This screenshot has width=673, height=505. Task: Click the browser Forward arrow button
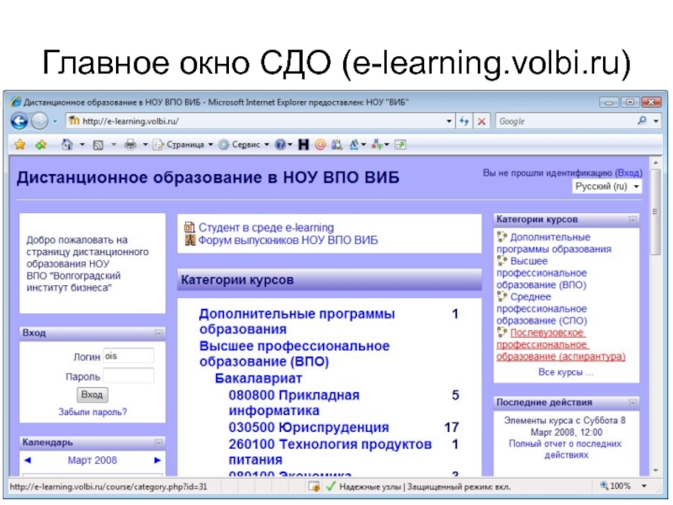(x=40, y=121)
